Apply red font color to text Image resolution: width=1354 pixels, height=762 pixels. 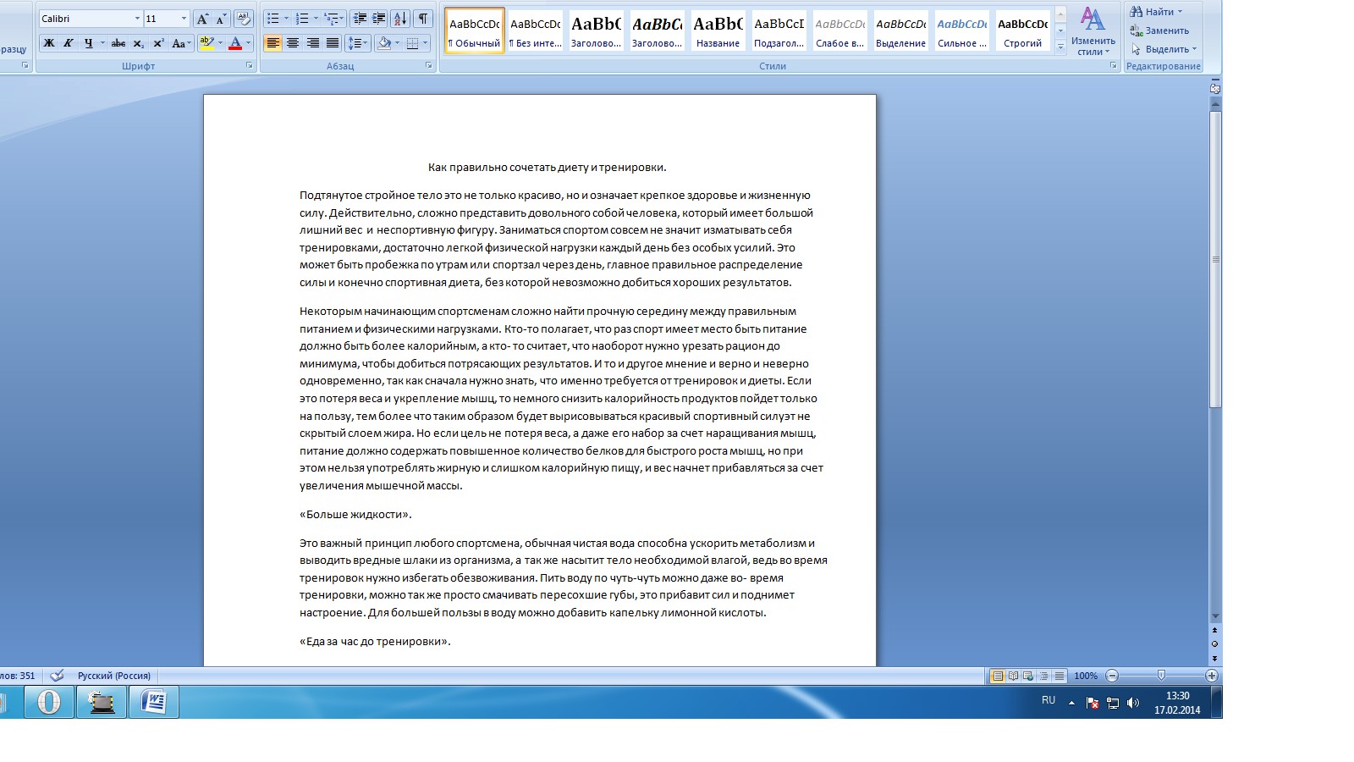235,43
